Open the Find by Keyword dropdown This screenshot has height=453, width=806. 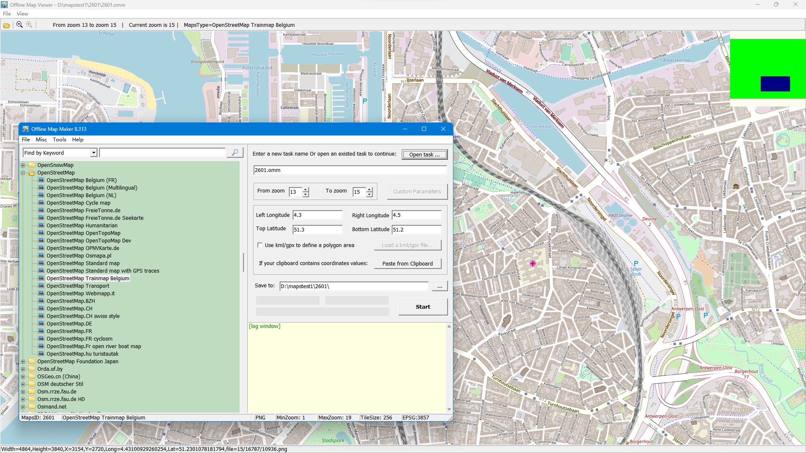coord(94,153)
